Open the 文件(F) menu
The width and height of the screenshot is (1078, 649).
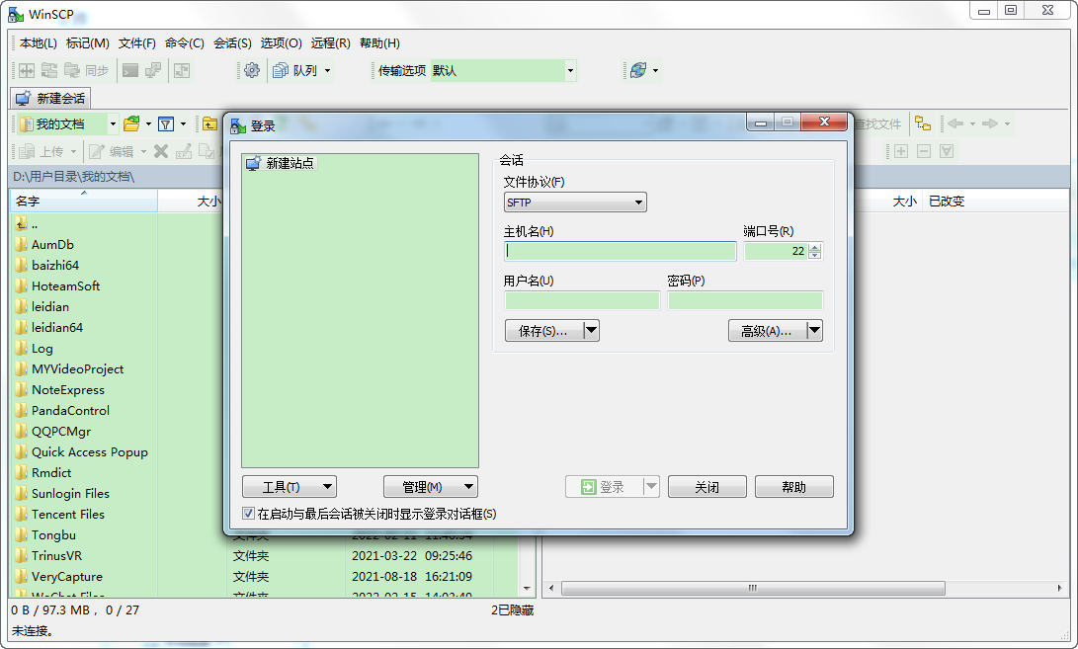[x=136, y=42]
